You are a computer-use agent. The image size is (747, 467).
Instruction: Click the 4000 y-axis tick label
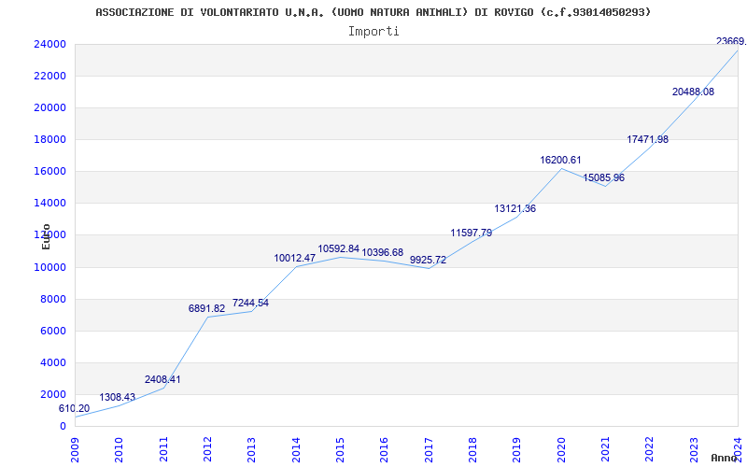click(x=52, y=362)
